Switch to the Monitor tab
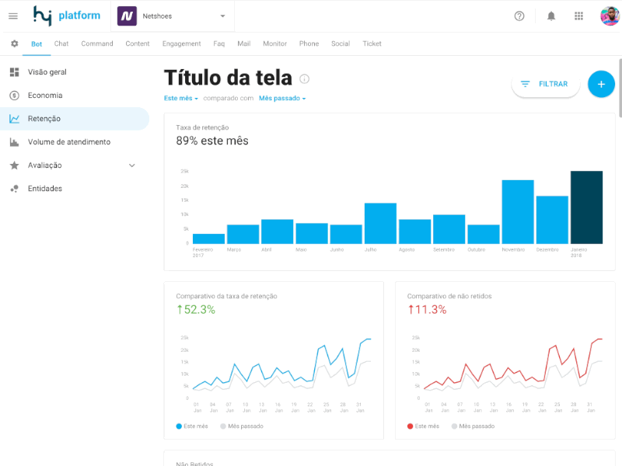The height and width of the screenshot is (466, 622). tap(274, 43)
